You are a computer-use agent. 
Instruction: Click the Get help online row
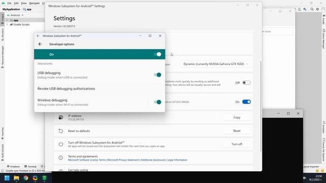153,169
